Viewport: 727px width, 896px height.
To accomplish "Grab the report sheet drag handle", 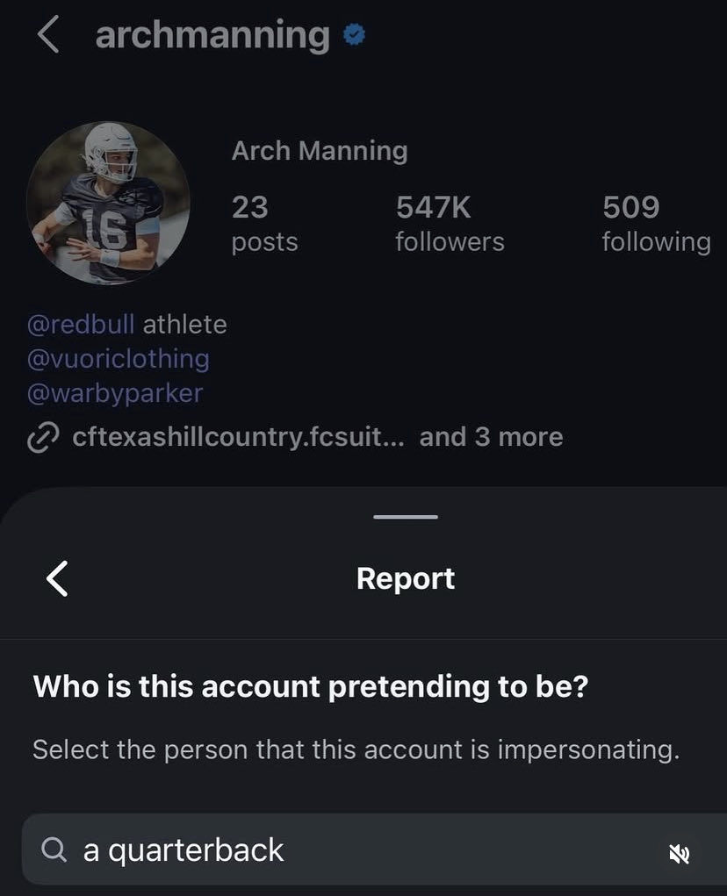I will [406, 517].
